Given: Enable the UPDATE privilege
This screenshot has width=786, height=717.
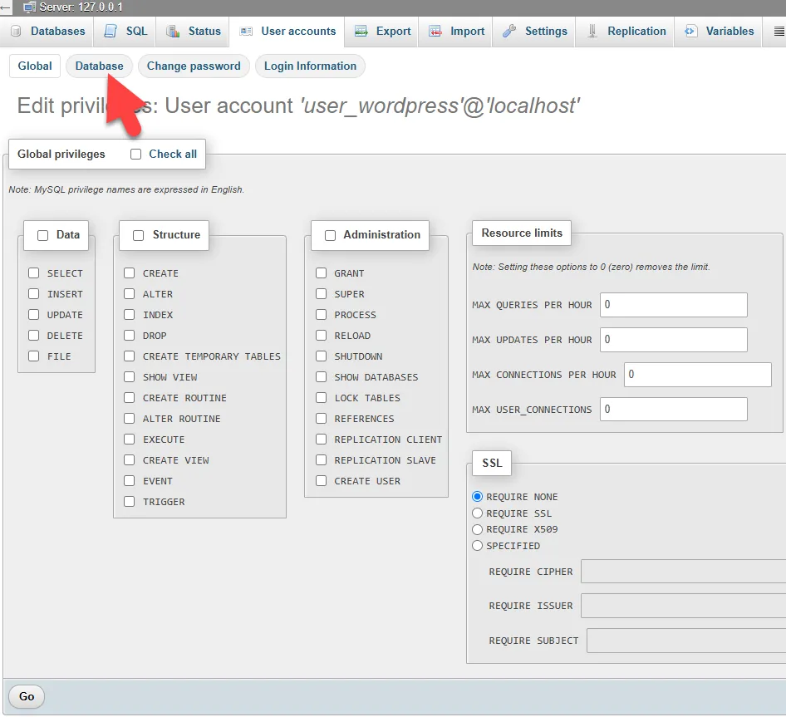Looking at the screenshot, I should (x=33, y=314).
